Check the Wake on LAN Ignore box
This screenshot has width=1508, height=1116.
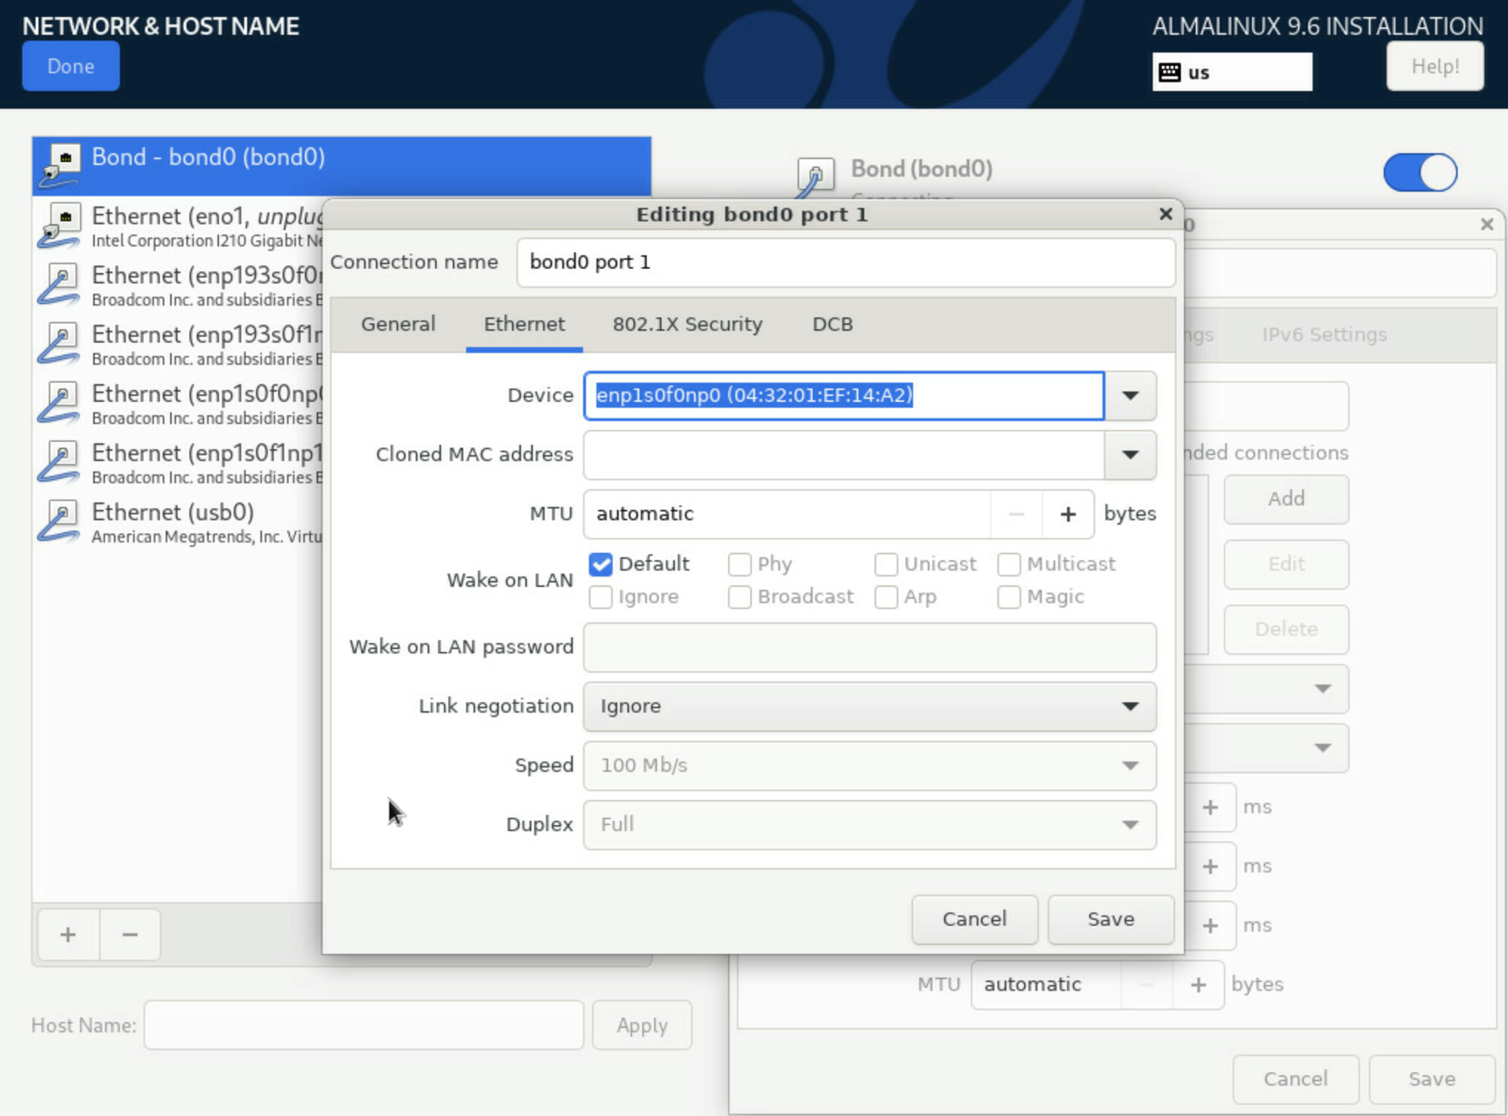601,597
